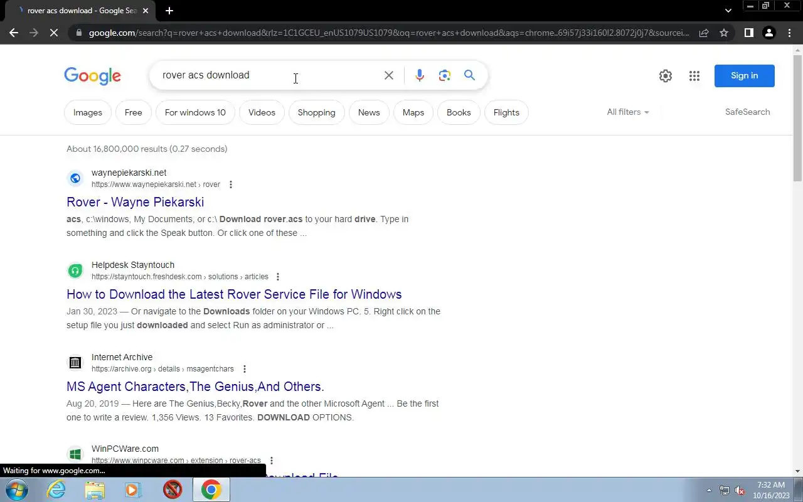Open more options for Internet Archive result

(245, 369)
